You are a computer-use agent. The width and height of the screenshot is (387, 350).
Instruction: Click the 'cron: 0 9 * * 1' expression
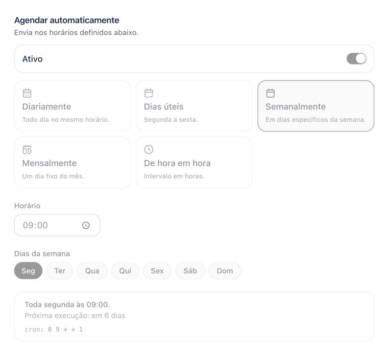[54, 329]
